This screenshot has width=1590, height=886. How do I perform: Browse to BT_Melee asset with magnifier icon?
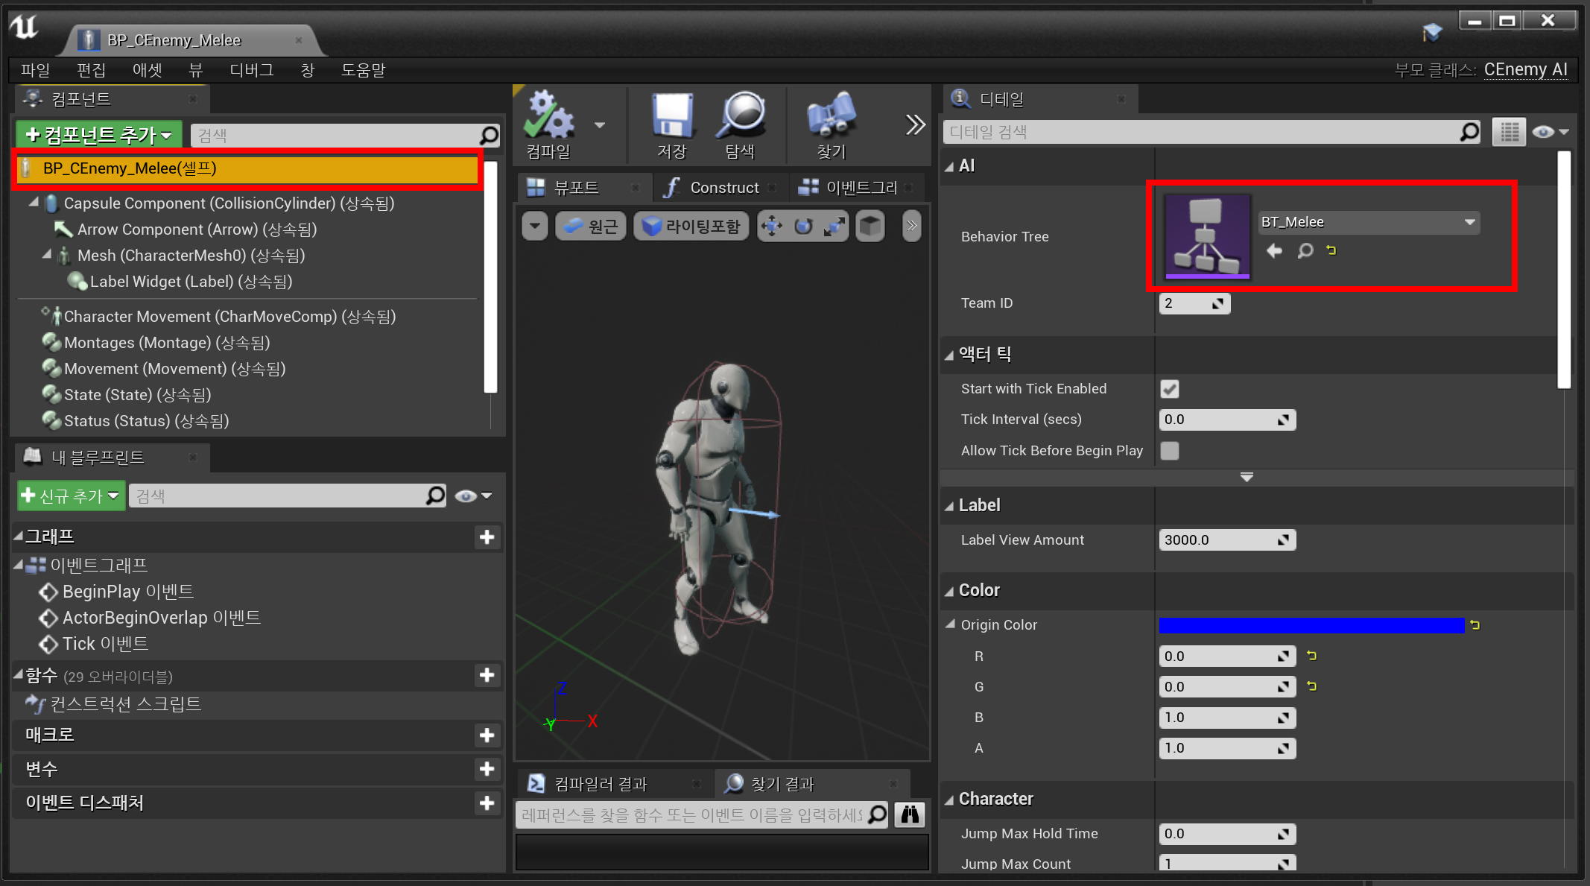[x=1305, y=251]
